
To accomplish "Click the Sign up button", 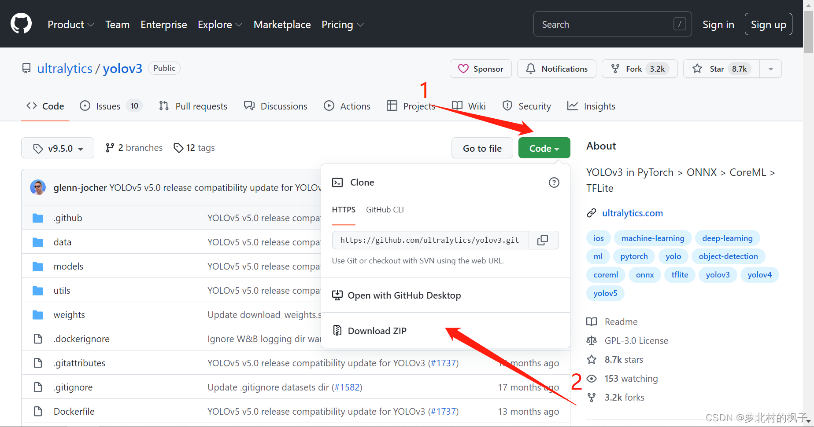I will 769,24.
